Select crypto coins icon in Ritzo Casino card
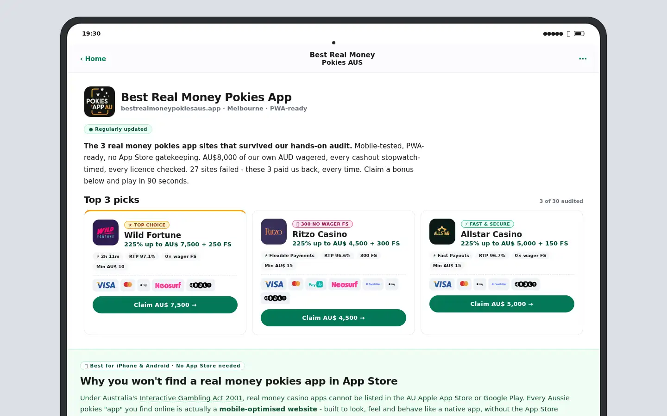Image resolution: width=667 pixels, height=416 pixels. point(275,298)
